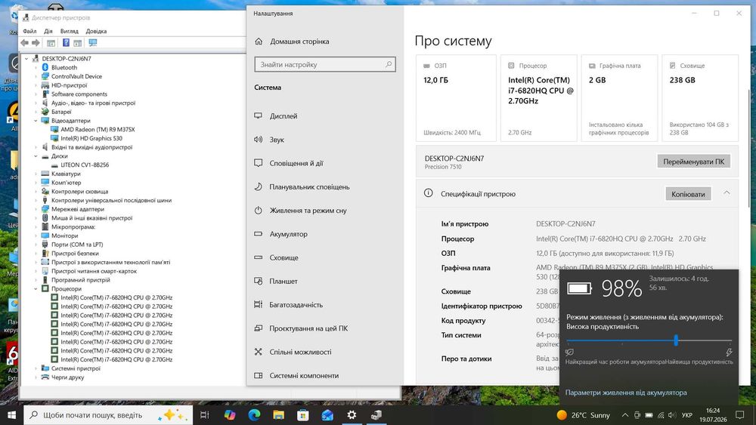Expand the Клавіатури category
This screenshot has height=425, width=756.
click(36, 174)
